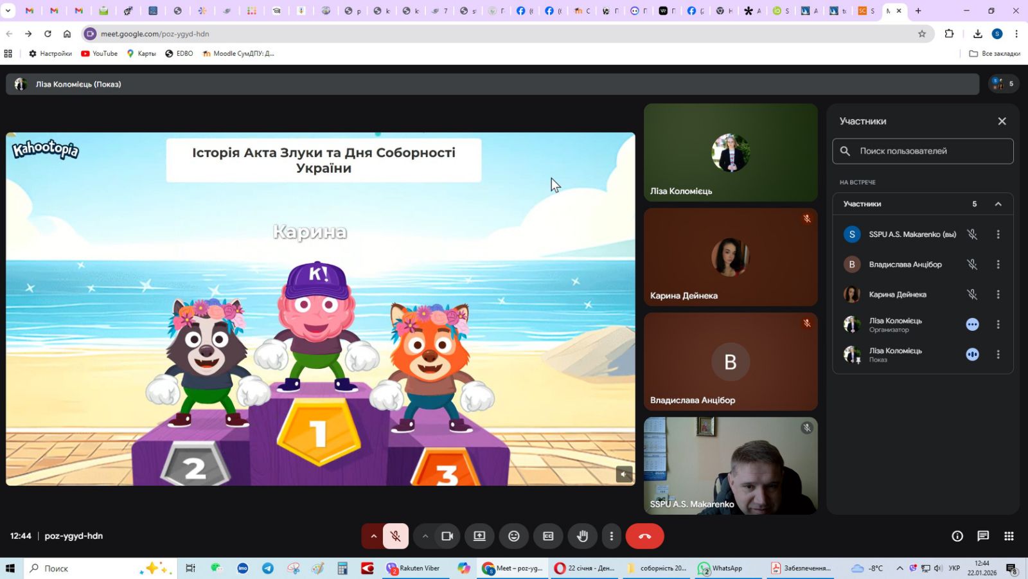Image resolution: width=1028 pixels, height=579 pixels.
Task: Turn on closed captions
Action: [548, 536]
